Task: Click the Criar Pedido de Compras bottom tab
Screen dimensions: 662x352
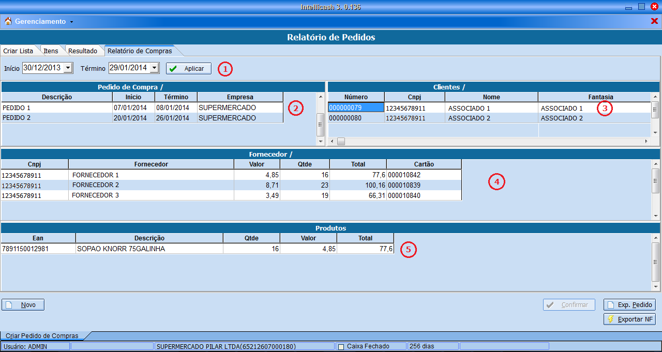Action: point(42,336)
